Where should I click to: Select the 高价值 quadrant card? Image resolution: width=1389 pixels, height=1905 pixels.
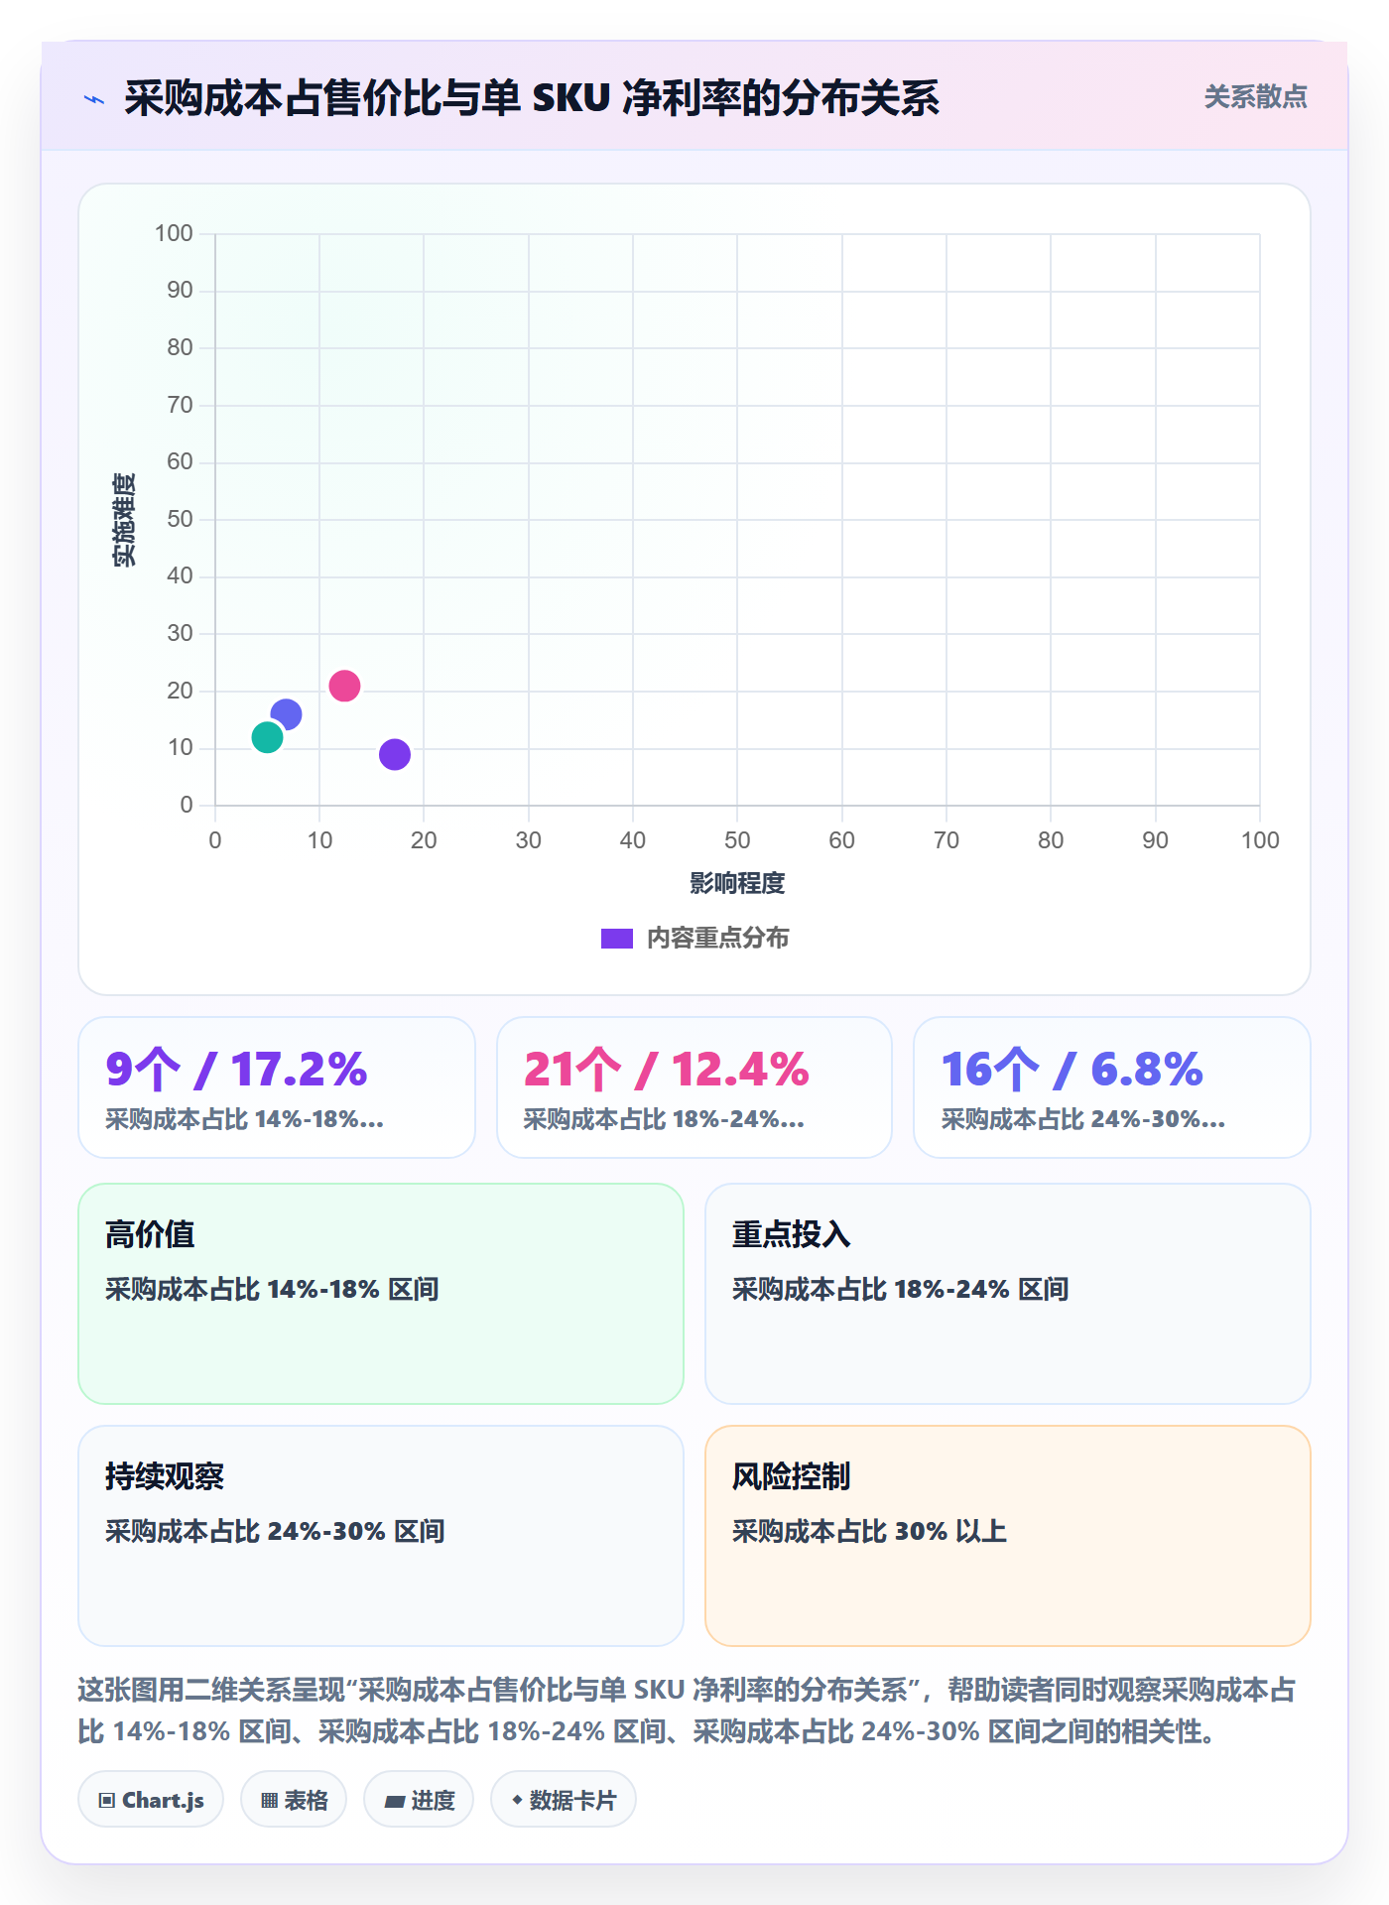(381, 1294)
